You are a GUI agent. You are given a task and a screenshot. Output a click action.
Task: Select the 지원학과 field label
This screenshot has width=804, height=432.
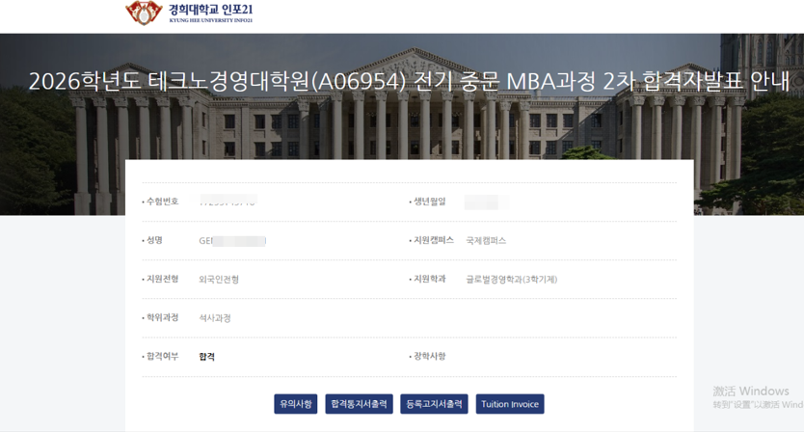pyautogui.click(x=429, y=279)
